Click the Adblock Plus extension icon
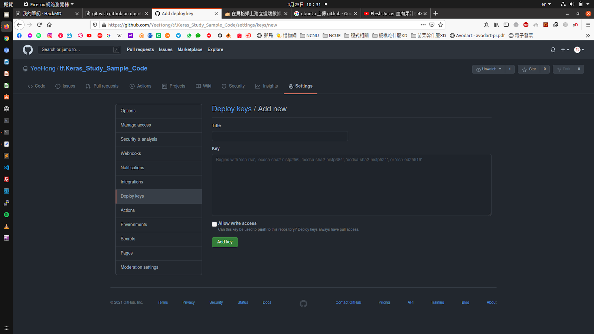This screenshot has height=334, width=594. (526, 25)
